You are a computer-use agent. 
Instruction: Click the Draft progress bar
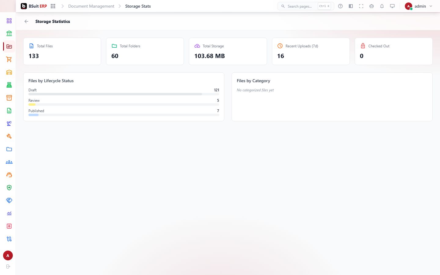pos(124,94)
